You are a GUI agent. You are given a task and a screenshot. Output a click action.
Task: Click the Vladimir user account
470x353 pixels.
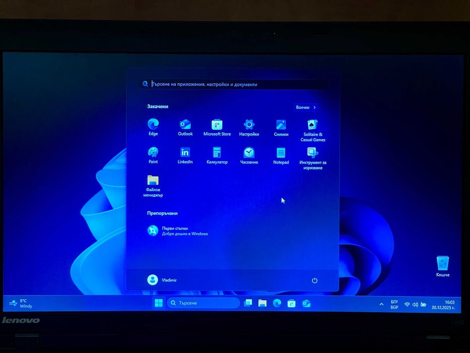point(162,280)
